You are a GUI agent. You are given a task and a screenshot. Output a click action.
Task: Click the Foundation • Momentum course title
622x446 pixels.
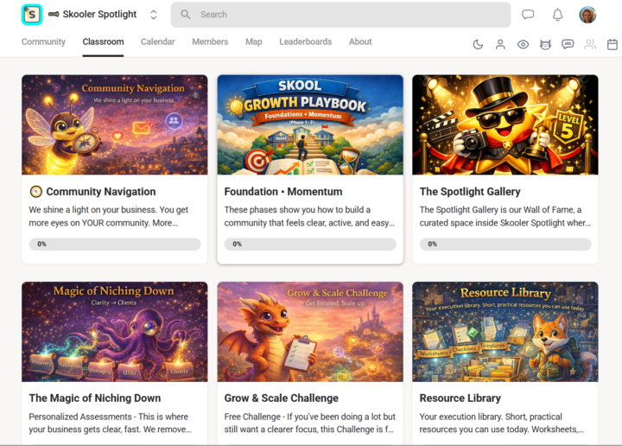[x=283, y=192]
